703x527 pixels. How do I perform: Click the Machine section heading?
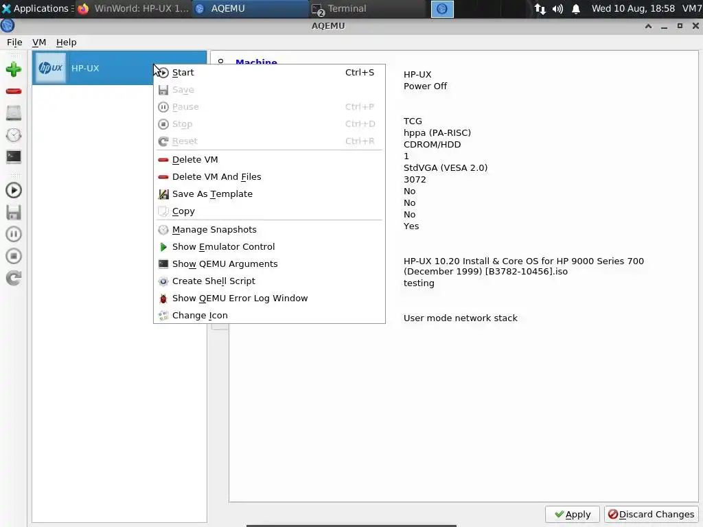(x=256, y=62)
